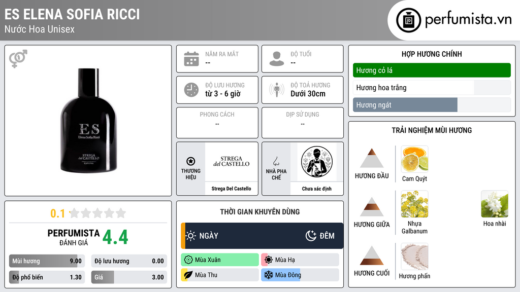Select the Mùa Hạ season label
520x292 pixels.
point(285,260)
